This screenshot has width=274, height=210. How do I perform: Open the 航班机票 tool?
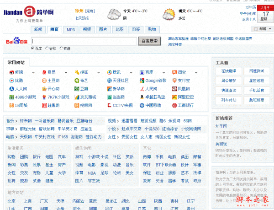click(257, 100)
